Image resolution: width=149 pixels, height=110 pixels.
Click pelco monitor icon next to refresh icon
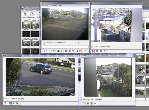point(97,51)
